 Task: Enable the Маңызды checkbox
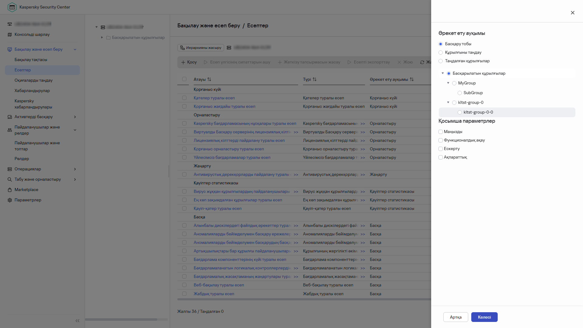click(441, 132)
